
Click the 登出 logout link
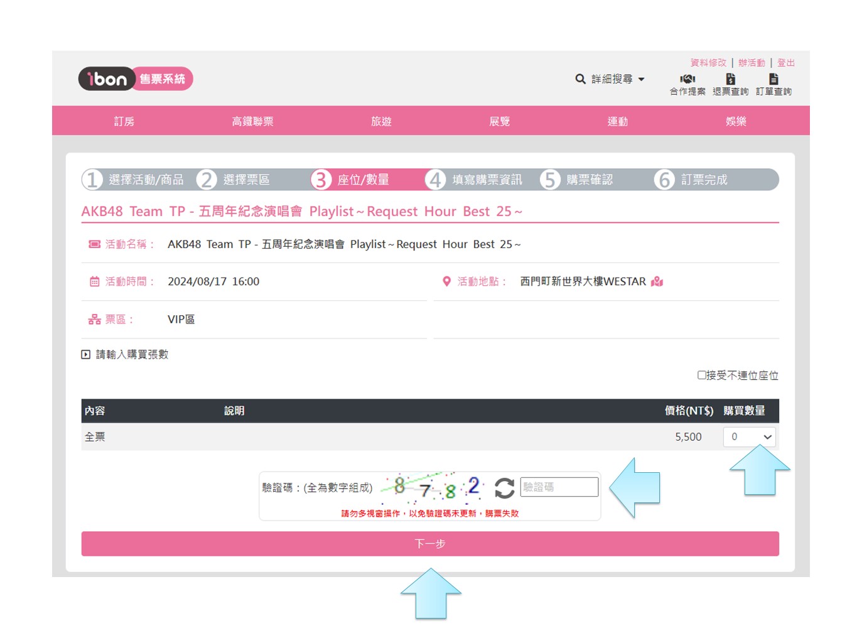point(785,63)
